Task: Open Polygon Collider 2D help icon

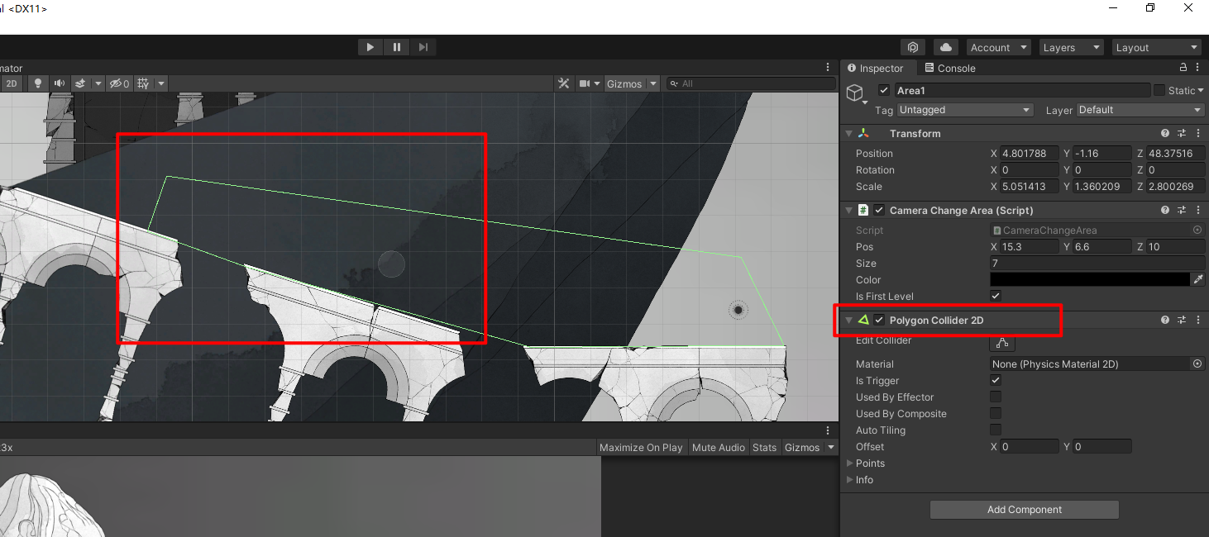Action: tap(1165, 321)
